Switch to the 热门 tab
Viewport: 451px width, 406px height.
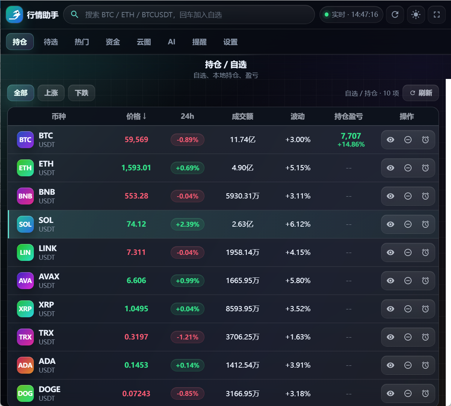(82, 42)
